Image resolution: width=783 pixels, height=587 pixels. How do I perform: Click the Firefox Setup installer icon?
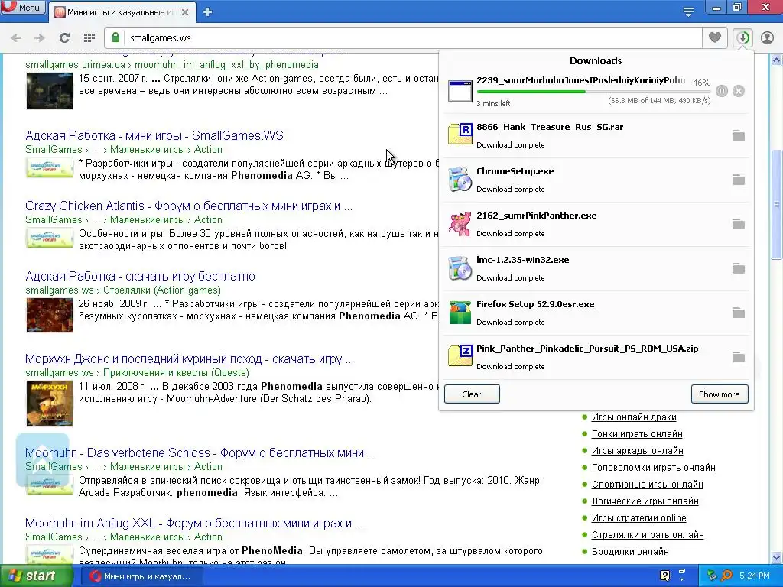pos(460,313)
